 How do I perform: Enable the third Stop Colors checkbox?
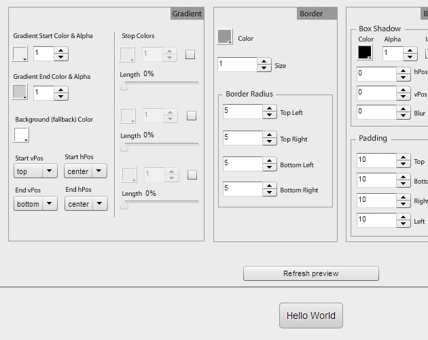pos(191,175)
